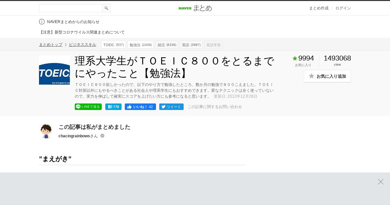Click the author avatar of chacingrainbows
The height and width of the screenshot is (205, 390).
point(46,131)
